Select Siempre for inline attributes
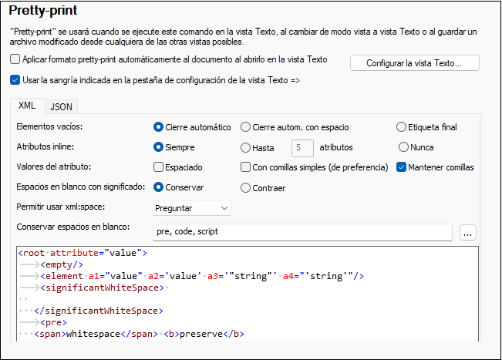Viewport: 502px width, 360px height. pyautogui.click(x=159, y=147)
